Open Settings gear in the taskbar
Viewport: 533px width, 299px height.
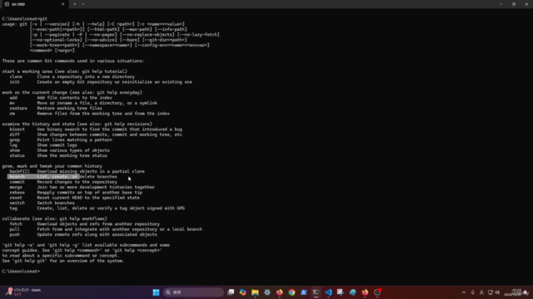[x=267, y=292]
